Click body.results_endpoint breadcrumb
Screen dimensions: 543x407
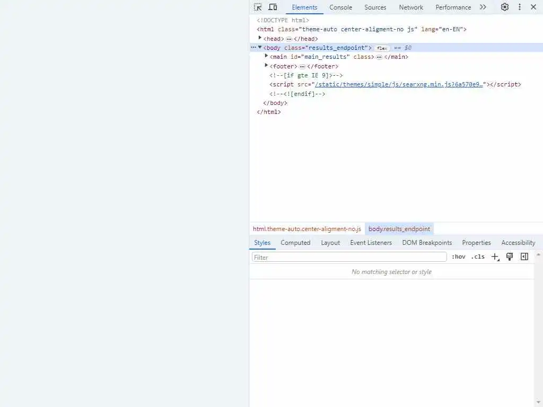[x=399, y=229]
